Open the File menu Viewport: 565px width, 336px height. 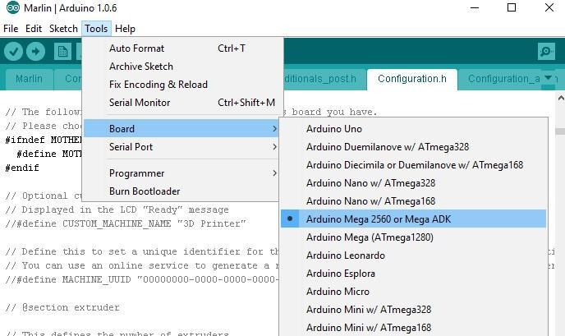click(11, 29)
